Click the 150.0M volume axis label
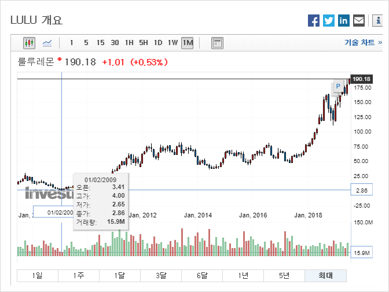Screen dimensions: 389x292 363,223
